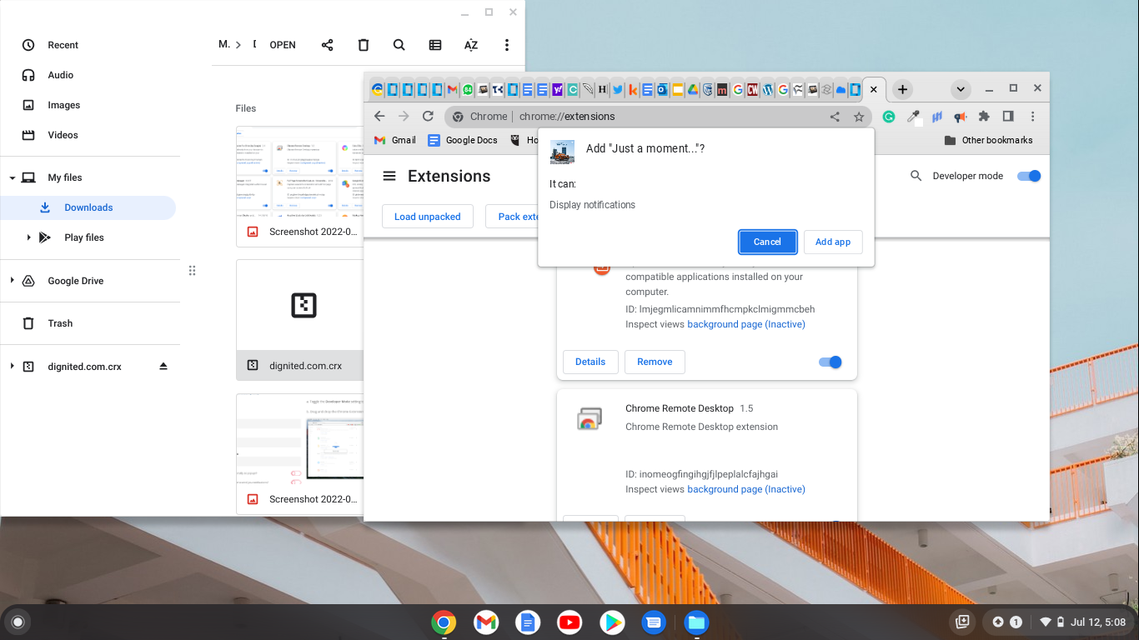Screen dimensions: 1139x640
Task: Click the dignited.com.crx file name
Action: 306,366
